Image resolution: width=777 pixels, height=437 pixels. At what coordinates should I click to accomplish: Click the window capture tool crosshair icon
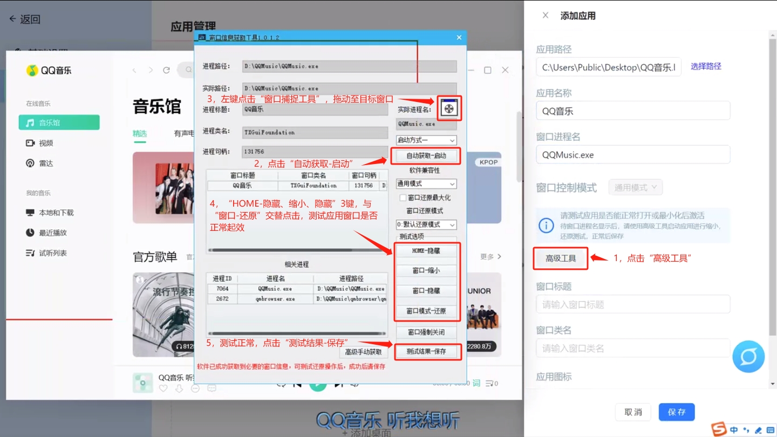449,108
